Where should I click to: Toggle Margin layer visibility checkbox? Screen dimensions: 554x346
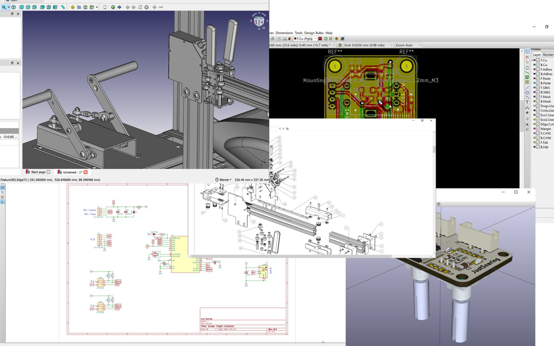coord(538,129)
